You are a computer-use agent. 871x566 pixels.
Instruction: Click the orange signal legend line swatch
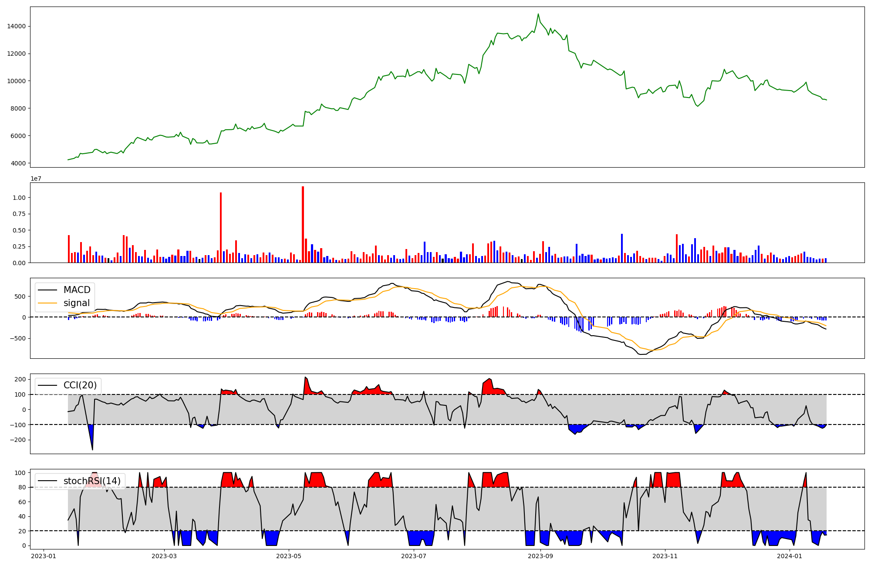(48, 303)
